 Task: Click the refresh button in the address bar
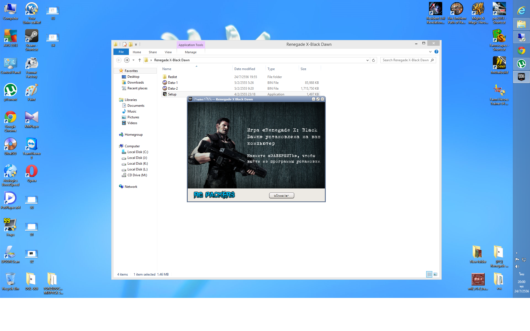[x=373, y=60]
